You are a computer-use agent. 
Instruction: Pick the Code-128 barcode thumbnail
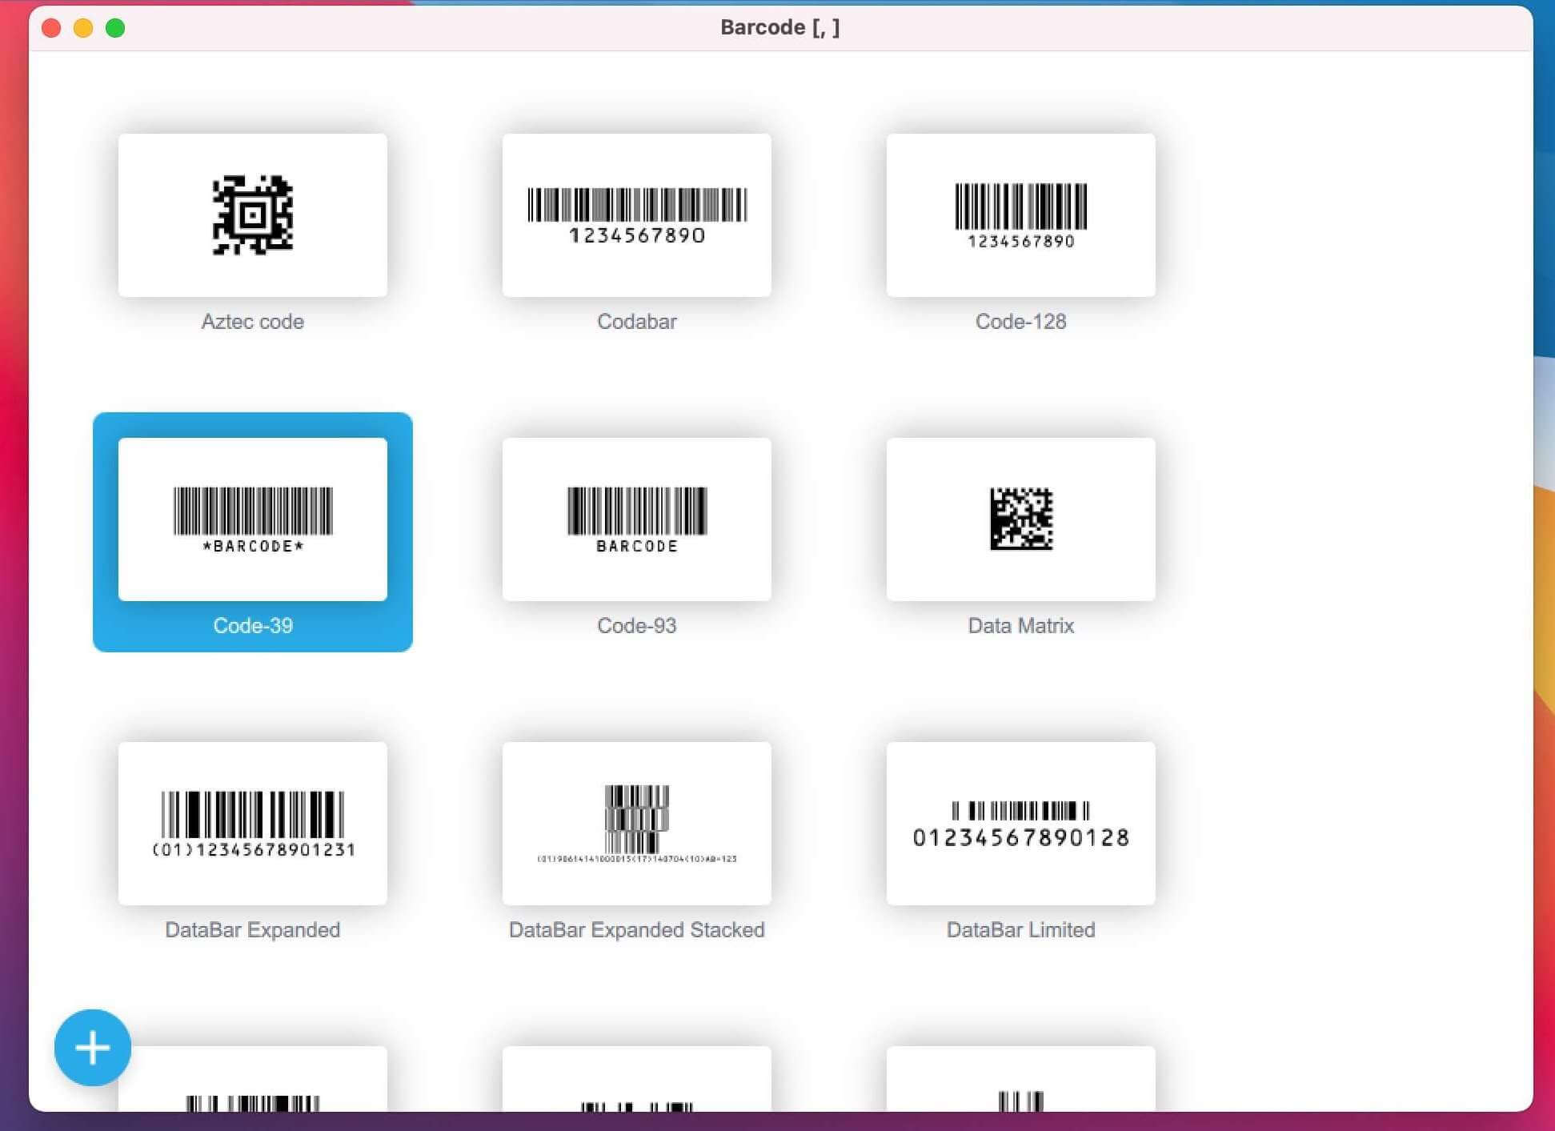click(x=1020, y=215)
